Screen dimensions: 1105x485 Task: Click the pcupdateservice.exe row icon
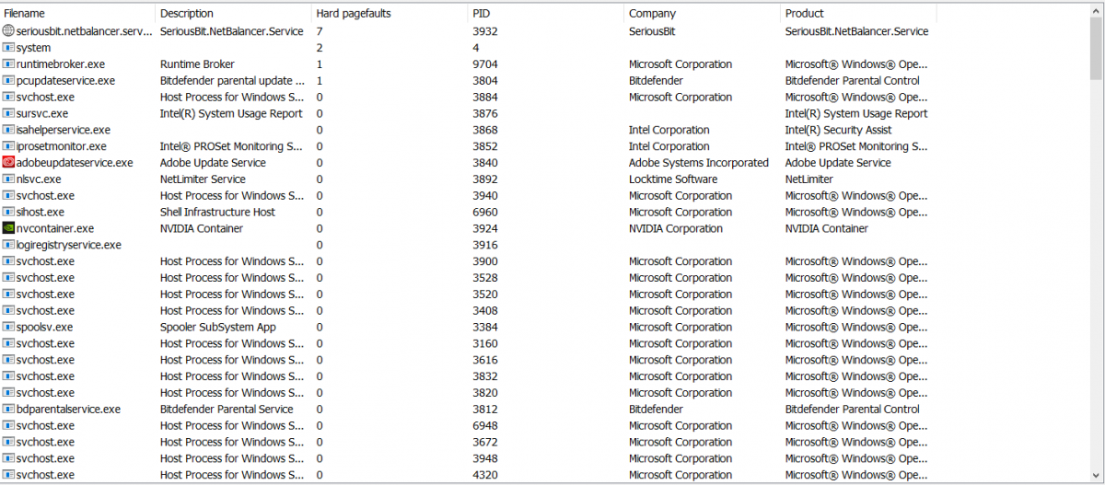8,81
